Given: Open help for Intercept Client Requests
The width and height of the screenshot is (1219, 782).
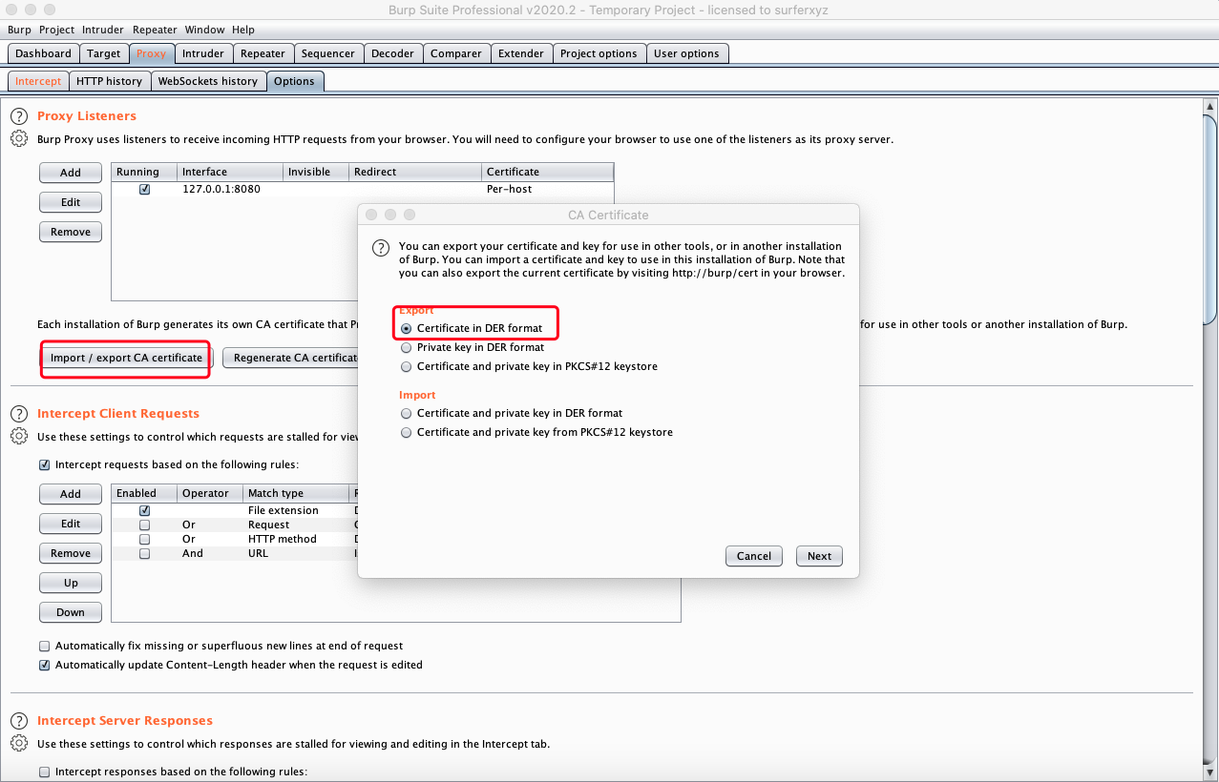Looking at the screenshot, I should [x=18, y=414].
